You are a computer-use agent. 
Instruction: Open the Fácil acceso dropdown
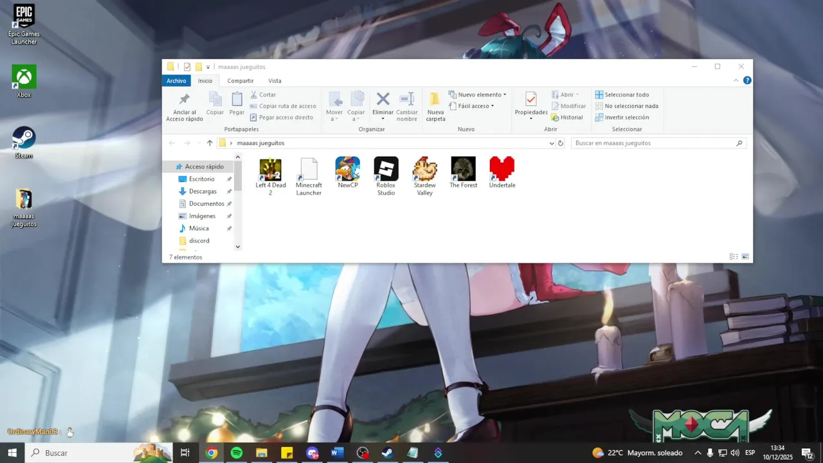471,106
